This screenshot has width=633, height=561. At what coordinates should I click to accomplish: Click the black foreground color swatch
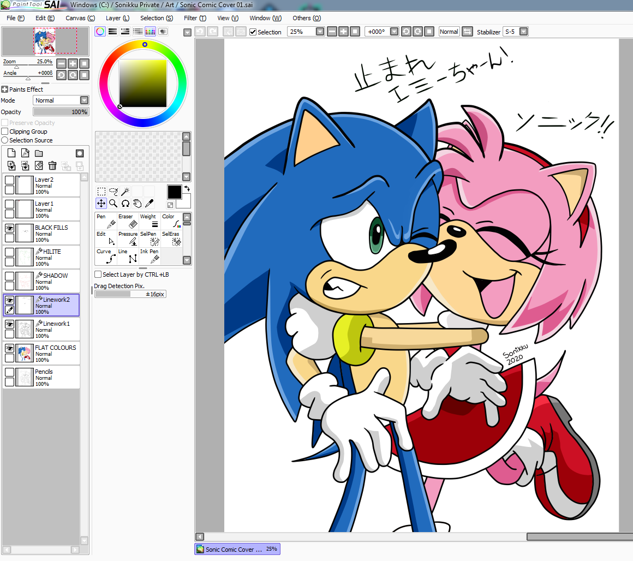[175, 192]
